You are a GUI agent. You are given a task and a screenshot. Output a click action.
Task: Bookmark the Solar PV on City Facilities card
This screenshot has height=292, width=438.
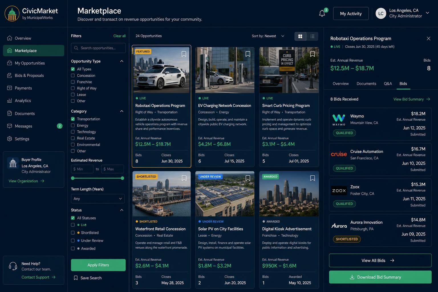coord(248,178)
